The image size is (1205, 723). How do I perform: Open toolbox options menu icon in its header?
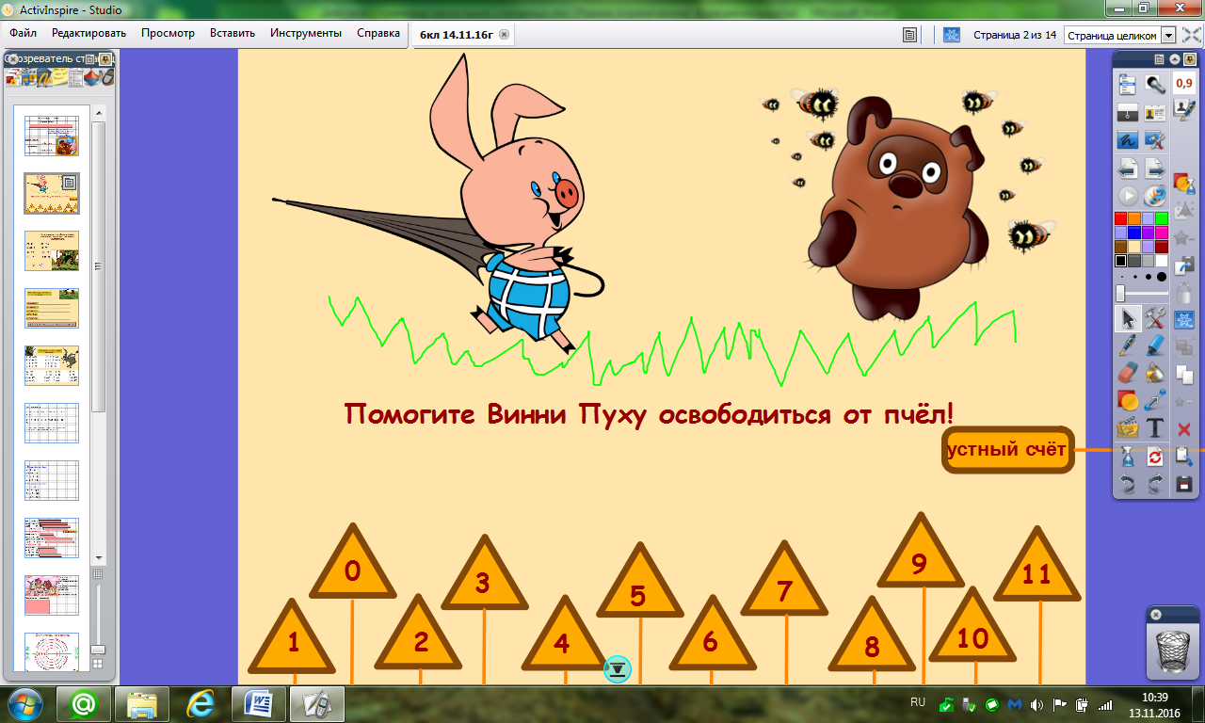coord(1159,58)
